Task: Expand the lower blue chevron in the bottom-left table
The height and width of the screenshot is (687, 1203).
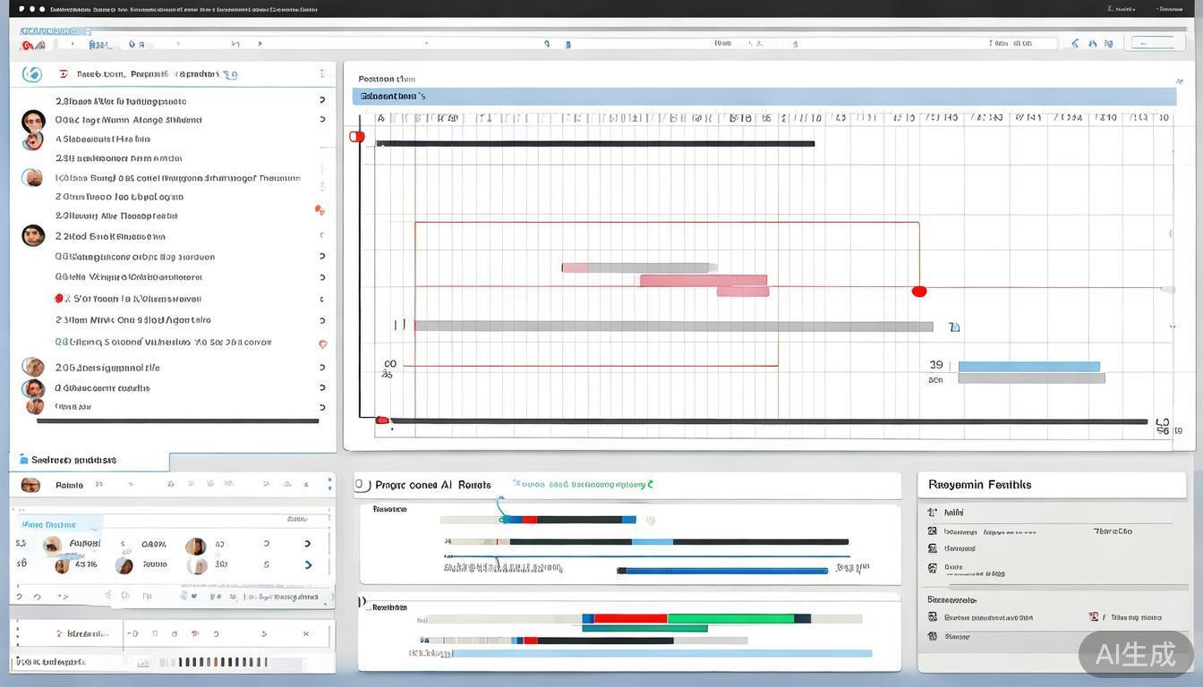Action: (308, 564)
